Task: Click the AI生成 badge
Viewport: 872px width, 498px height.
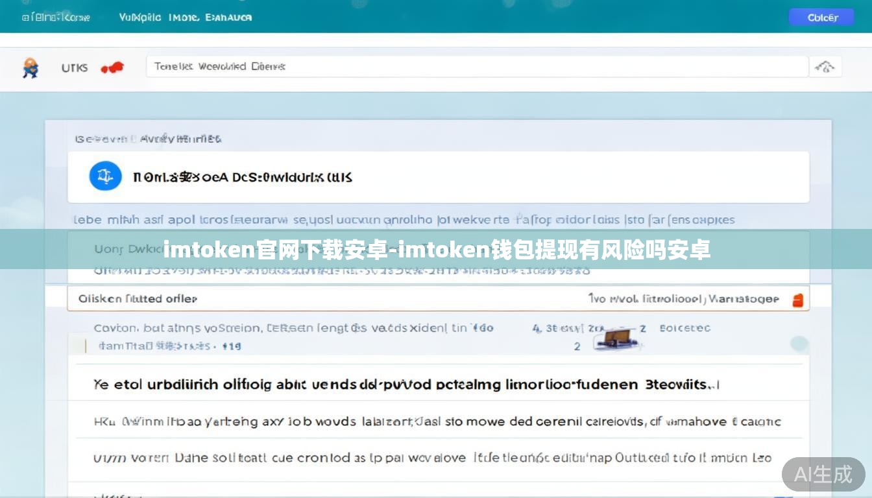Action: pyautogui.click(x=823, y=474)
